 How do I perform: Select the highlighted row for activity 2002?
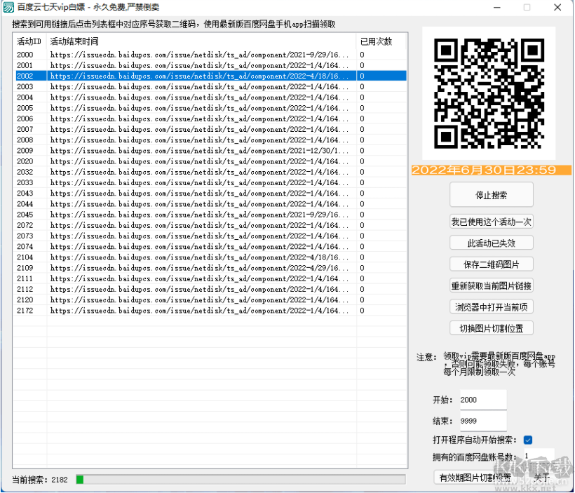click(210, 76)
